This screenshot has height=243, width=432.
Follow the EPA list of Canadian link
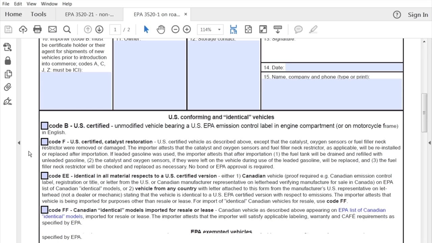[362, 210]
